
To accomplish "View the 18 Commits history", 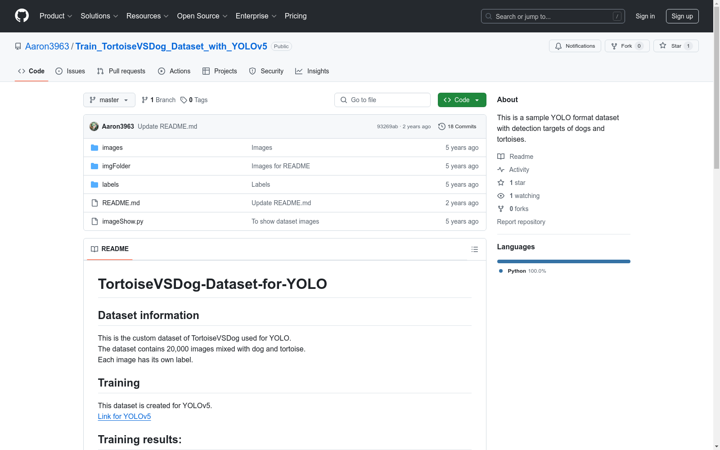I will [x=457, y=126].
